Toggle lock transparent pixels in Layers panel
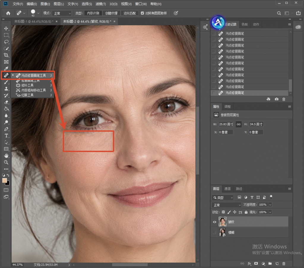The image size is (304, 268). point(223,212)
